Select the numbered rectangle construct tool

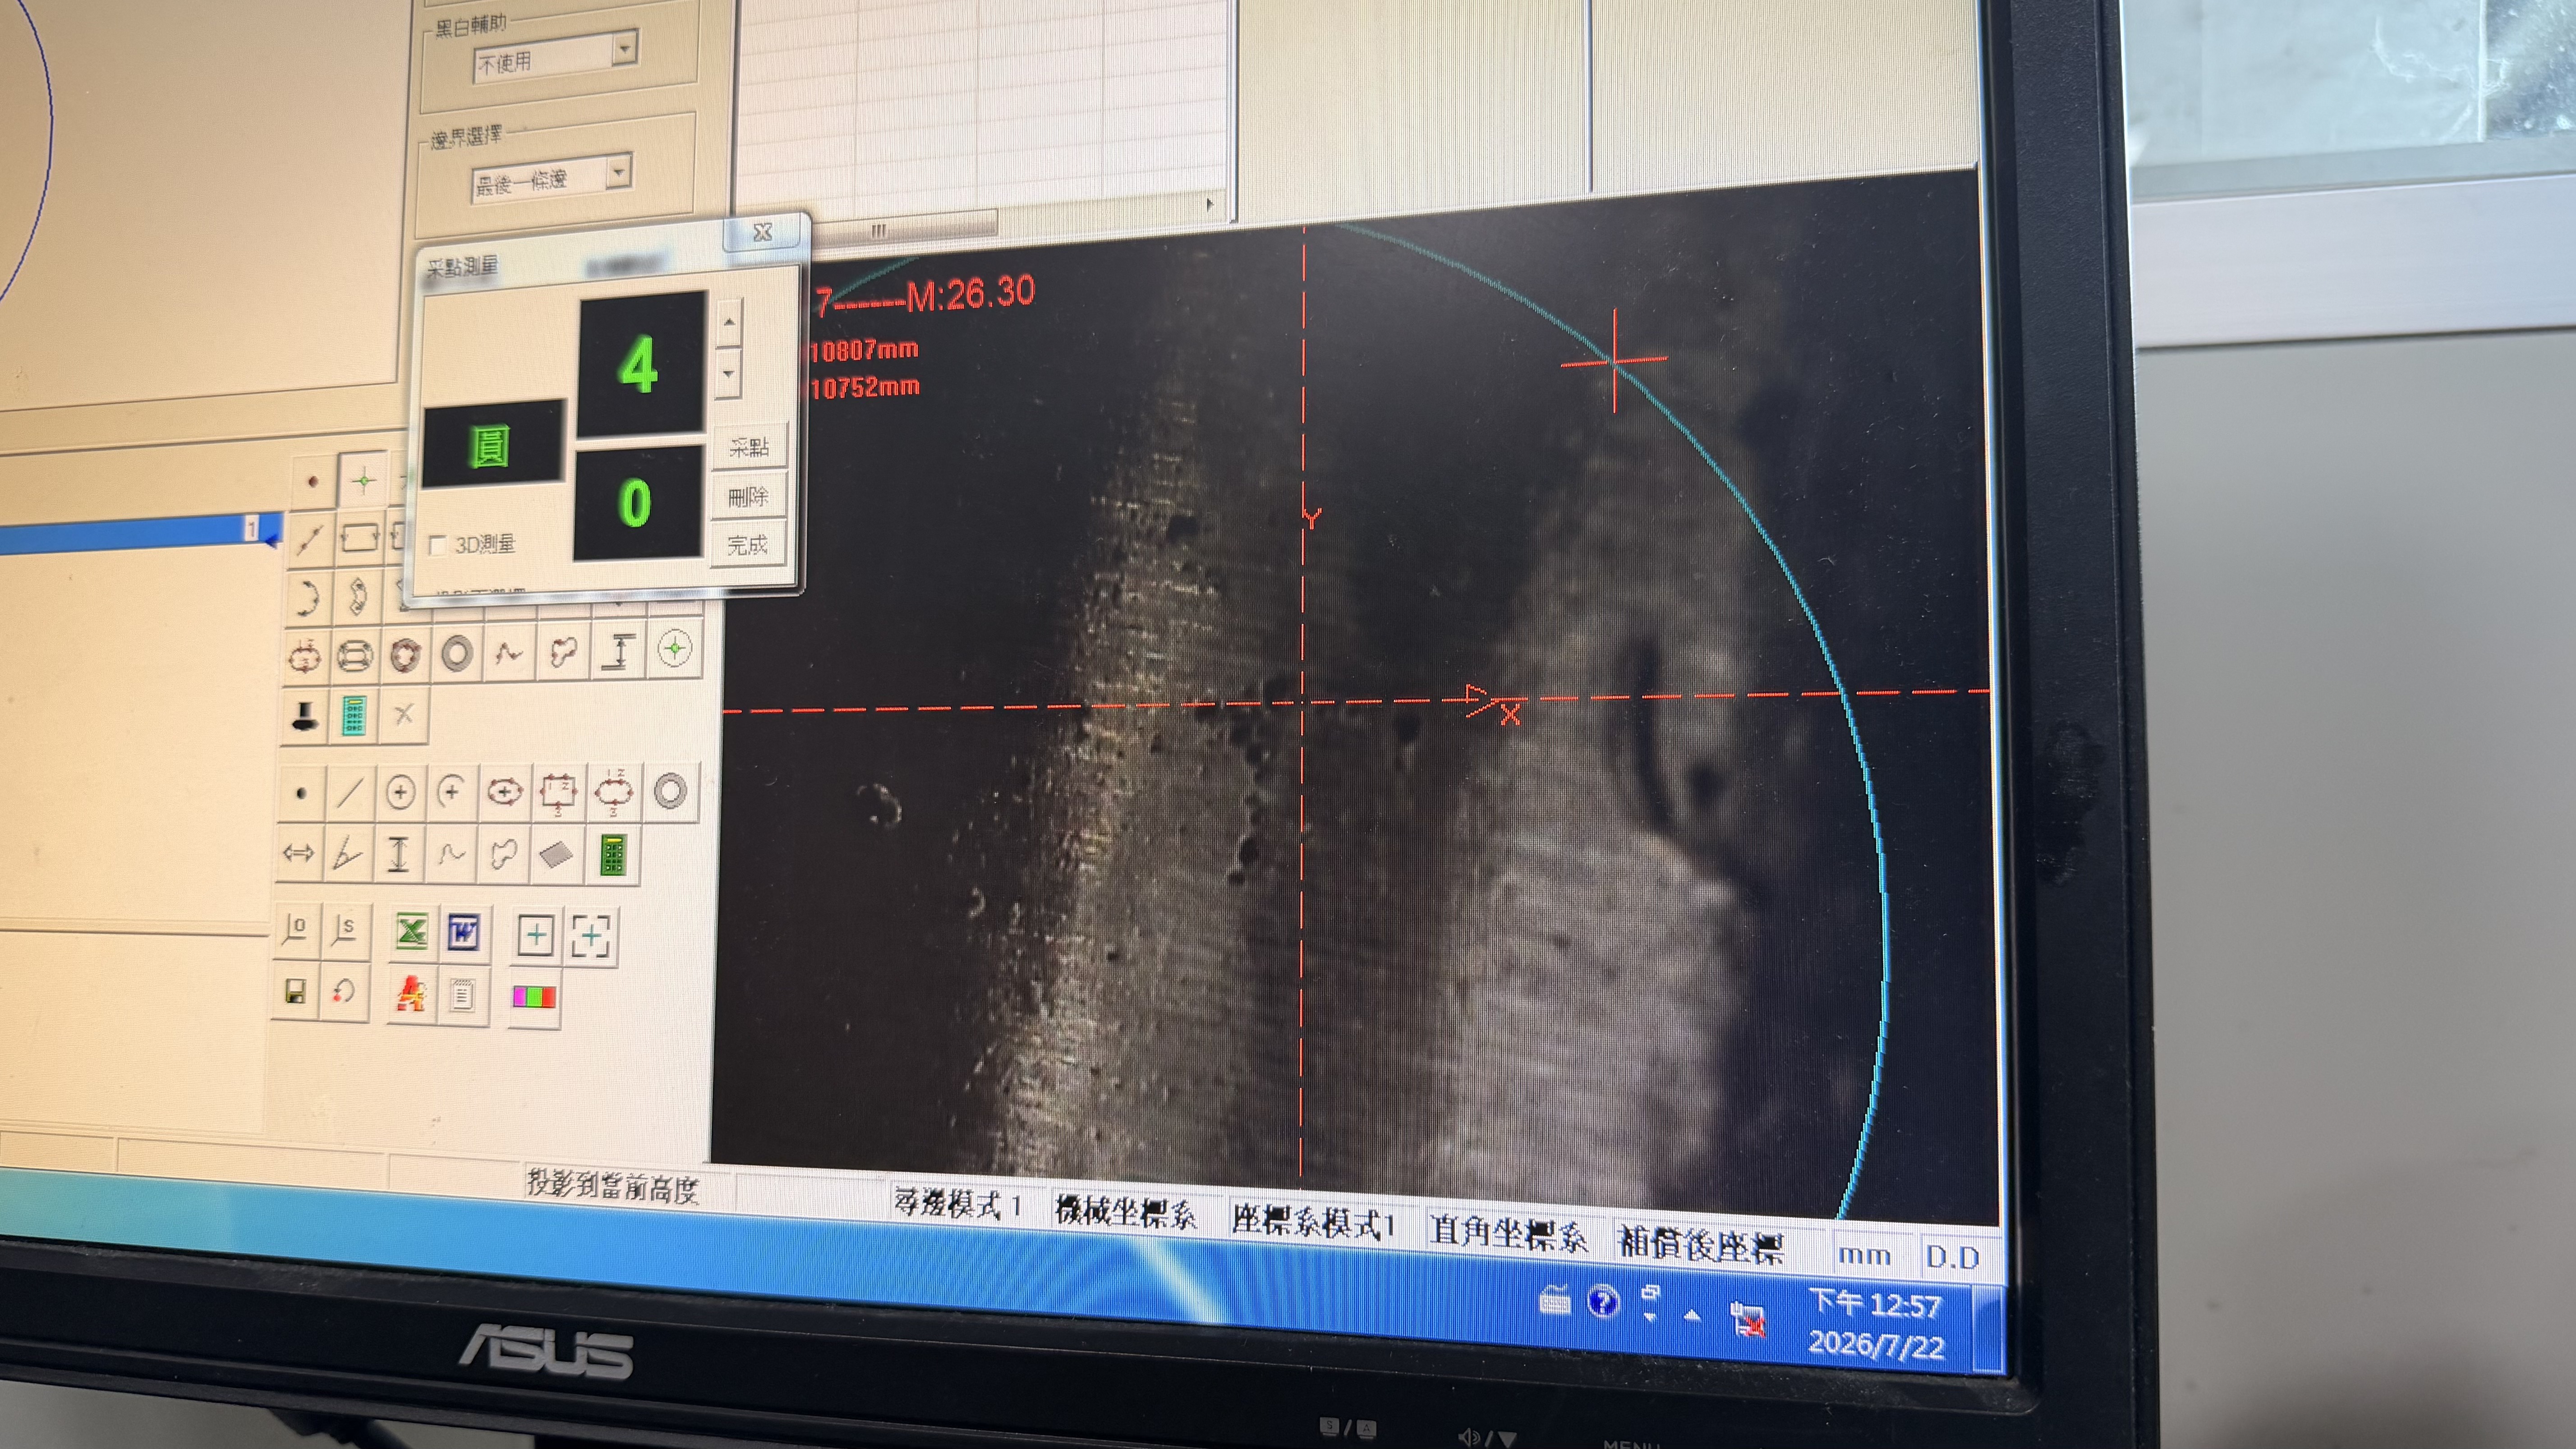(x=558, y=791)
